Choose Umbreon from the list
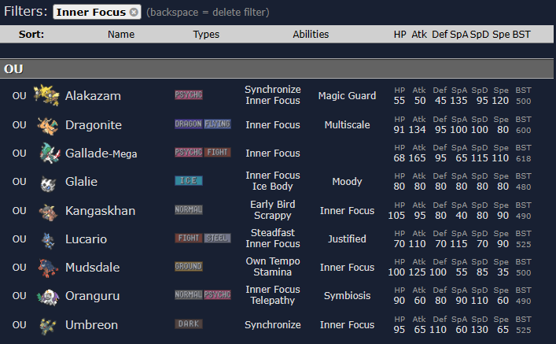The image size is (556, 344). pos(91,325)
